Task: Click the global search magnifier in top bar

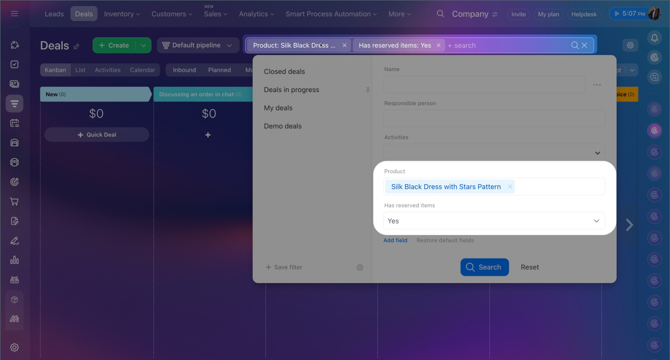Action: pos(441,14)
